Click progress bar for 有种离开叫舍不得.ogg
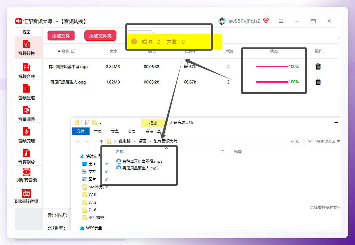Viewport: 355px width, 245px height. pyautogui.click(x=272, y=67)
